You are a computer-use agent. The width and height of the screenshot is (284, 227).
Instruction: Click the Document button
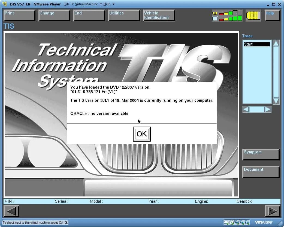(261, 172)
